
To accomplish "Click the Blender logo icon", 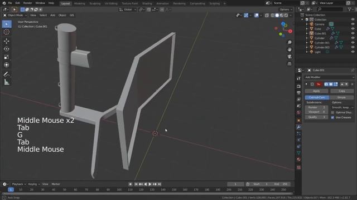I will pyautogui.click(x=4, y=3).
